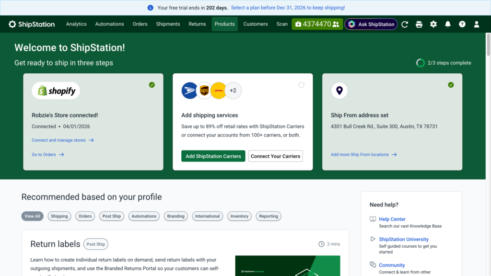Click the DHL carrier icon

pyautogui.click(x=218, y=91)
